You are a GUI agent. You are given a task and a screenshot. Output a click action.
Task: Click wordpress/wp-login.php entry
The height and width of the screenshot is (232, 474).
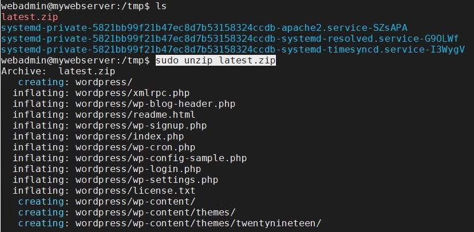138,169
